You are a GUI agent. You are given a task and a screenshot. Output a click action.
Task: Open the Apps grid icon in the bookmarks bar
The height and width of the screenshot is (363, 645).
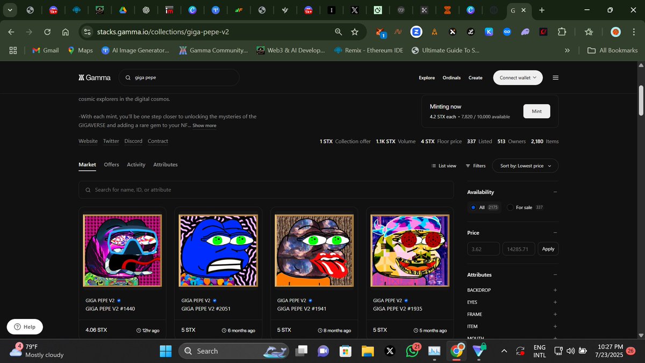(13, 50)
